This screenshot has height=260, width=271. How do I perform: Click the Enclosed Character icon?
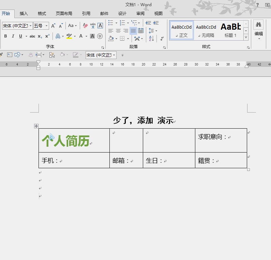coord(100,36)
